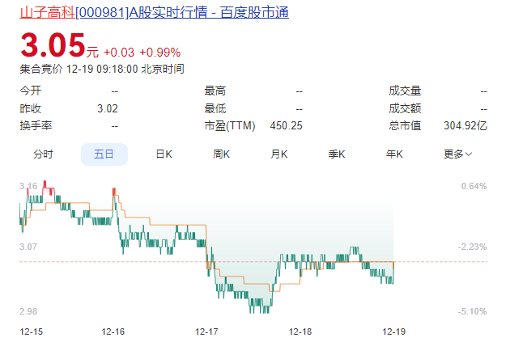Click the 12-19 date on chart axis
510x342 pixels.
coord(393,331)
